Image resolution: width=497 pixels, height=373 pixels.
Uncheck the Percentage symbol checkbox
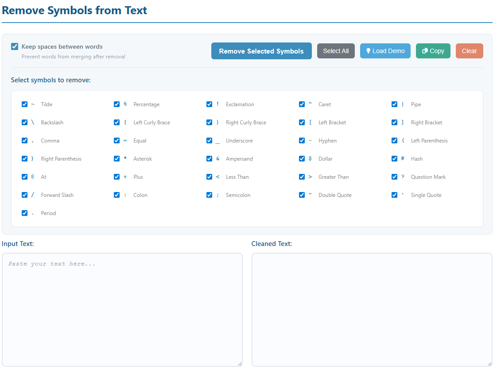point(117,104)
